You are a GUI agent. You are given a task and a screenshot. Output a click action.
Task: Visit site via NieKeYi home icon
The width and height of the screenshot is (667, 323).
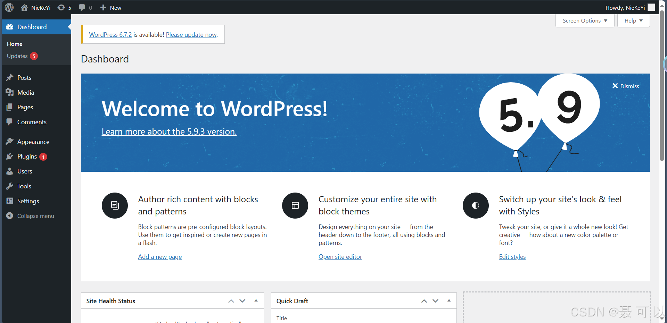point(24,7)
